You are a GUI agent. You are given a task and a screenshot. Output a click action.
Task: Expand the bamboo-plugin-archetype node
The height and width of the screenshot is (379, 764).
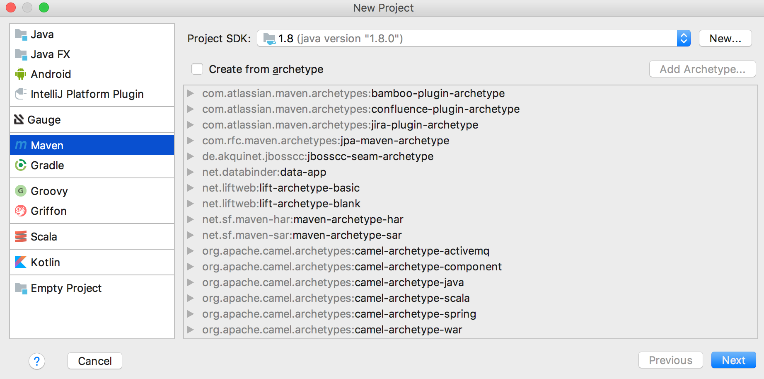click(x=191, y=93)
